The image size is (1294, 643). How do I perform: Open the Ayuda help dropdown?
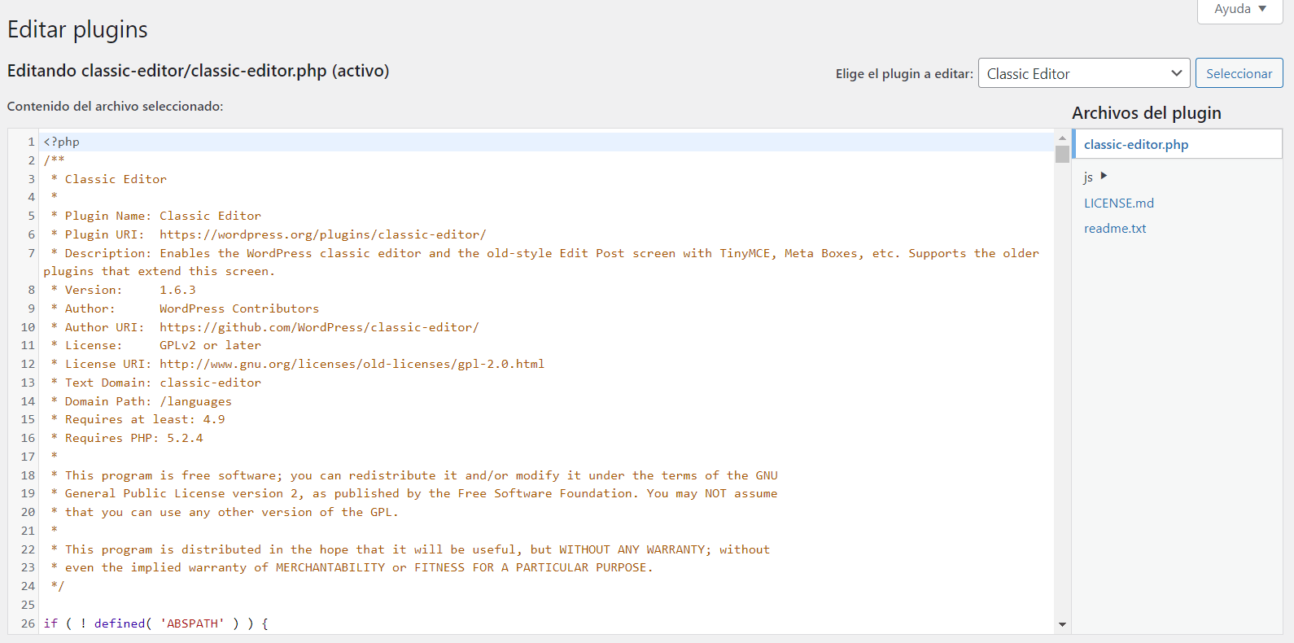1239,9
